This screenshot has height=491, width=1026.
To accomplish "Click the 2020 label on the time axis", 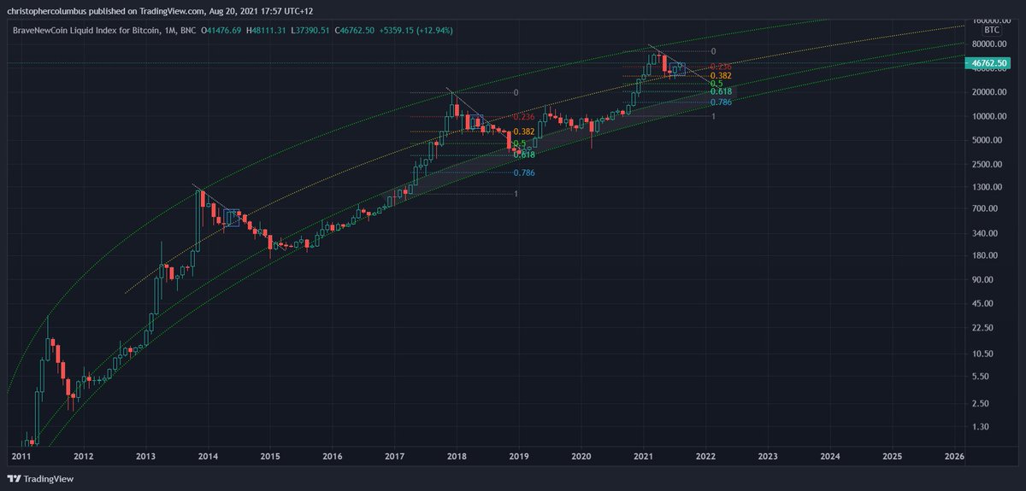I will point(581,457).
